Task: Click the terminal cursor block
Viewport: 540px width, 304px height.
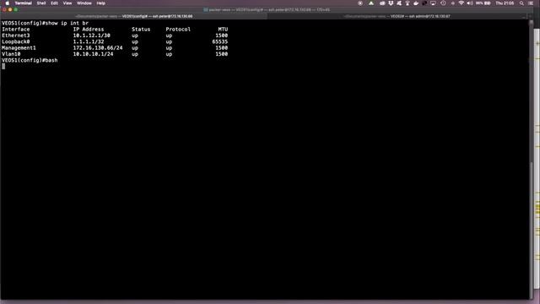Action: click(3, 66)
